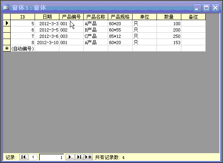223x163 pixels.
Task: Click the previous record arrow button
Action: point(33,157)
